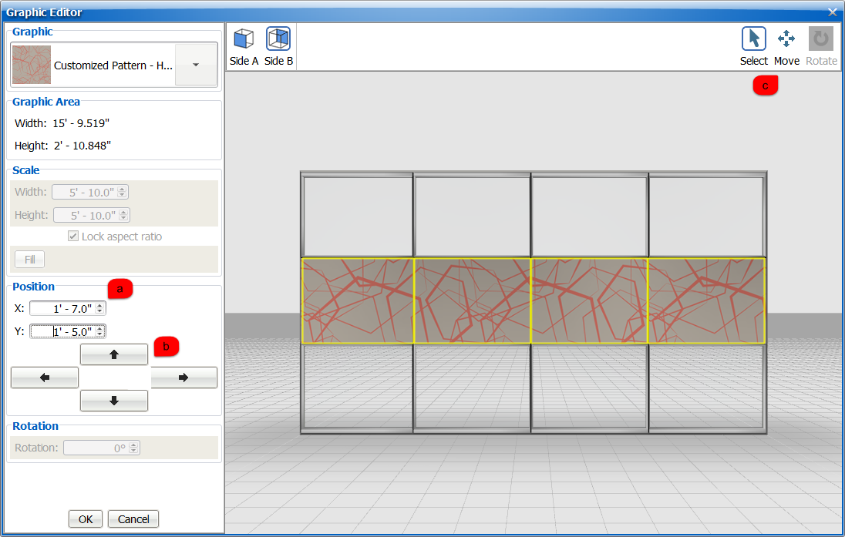Click the Fill button
845x537 pixels.
[30, 260]
